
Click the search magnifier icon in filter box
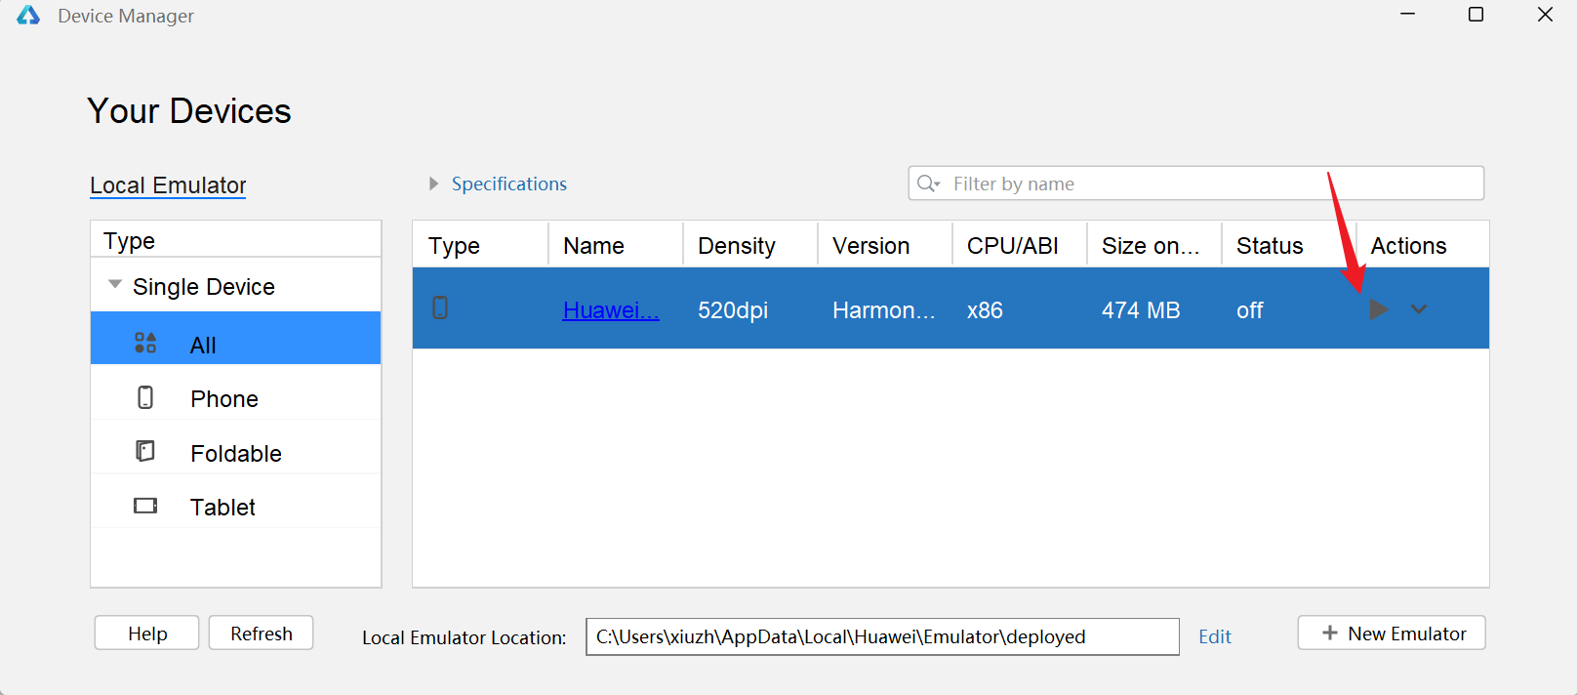point(928,184)
